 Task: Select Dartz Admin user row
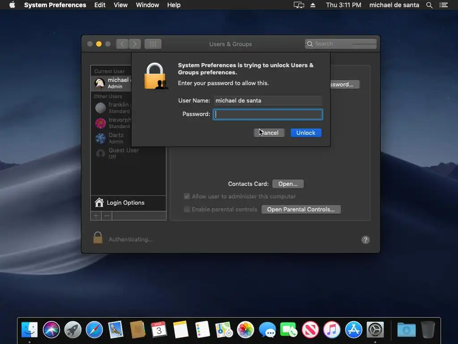point(111,138)
